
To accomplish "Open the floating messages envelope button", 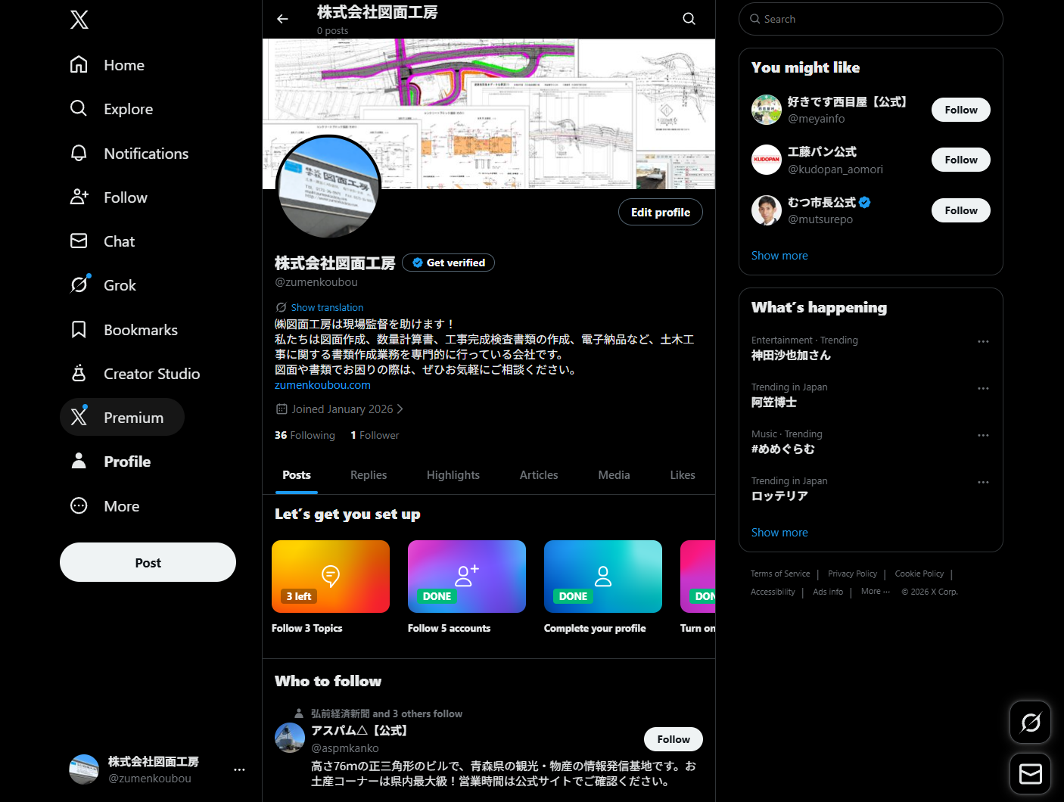I will pyautogui.click(x=1030, y=773).
